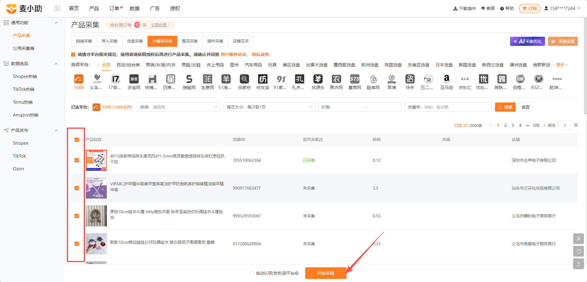Toggle 自动认领(发布)到平台 checkbox

252,273
